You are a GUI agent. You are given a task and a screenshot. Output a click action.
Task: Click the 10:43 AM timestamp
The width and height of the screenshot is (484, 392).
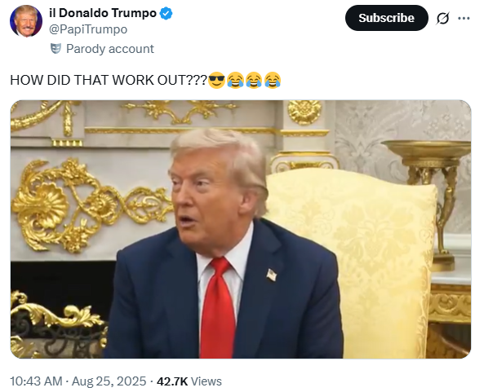[37, 381]
